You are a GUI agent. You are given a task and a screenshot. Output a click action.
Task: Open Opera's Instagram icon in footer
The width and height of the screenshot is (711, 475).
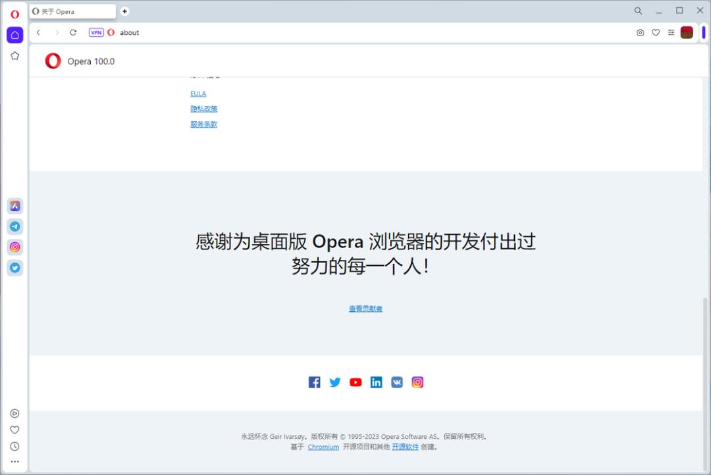417,382
